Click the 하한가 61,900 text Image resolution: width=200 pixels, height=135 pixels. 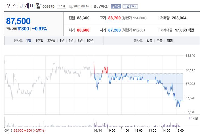(x=133, y=30)
